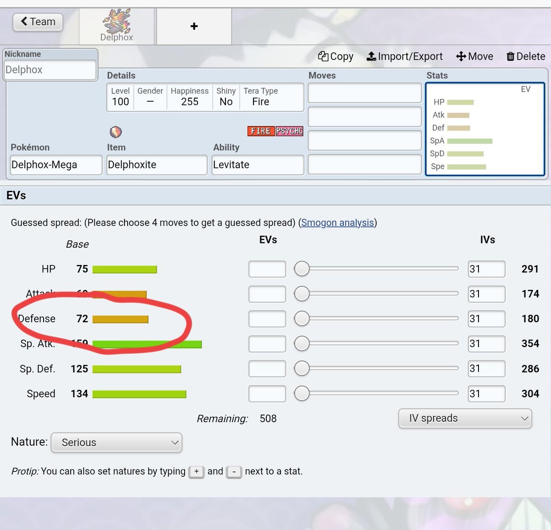Image resolution: width=551 pixels, height=530 pixels.
Task: Click the Copy button
Action: (336, 56)
